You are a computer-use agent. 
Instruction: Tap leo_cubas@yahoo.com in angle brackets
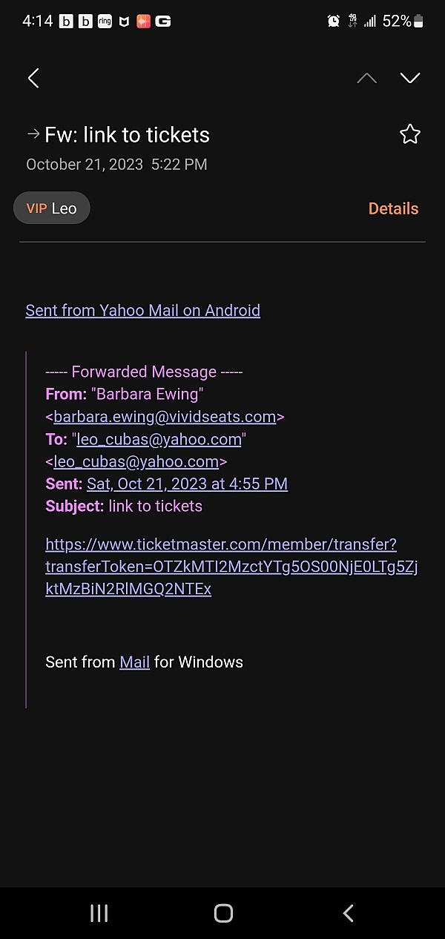pyautogui.click(x=136, y=461)
